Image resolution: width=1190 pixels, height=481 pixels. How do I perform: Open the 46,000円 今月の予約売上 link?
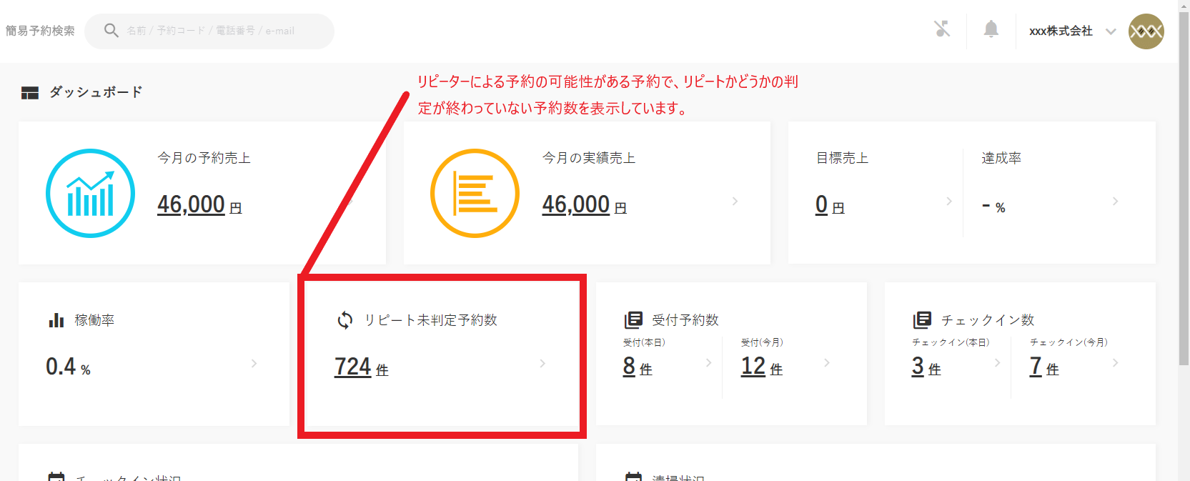(192, 204)
